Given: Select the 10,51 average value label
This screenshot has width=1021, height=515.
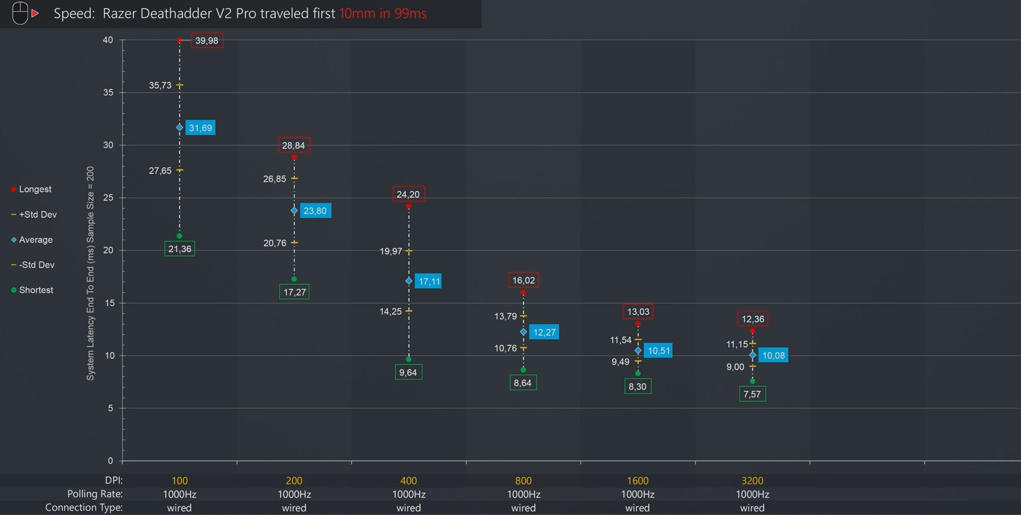Looking at the screenshot, I should [659, 351].
